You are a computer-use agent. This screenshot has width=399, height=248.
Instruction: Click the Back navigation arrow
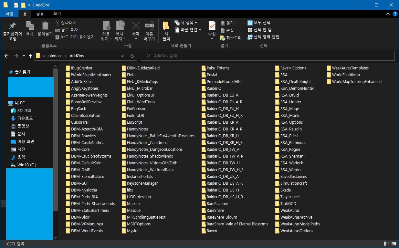coord(6,56)
